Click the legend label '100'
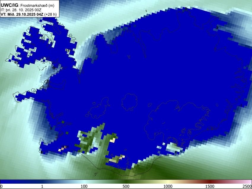This screenshot has height=189, width=252. (84, 186)
